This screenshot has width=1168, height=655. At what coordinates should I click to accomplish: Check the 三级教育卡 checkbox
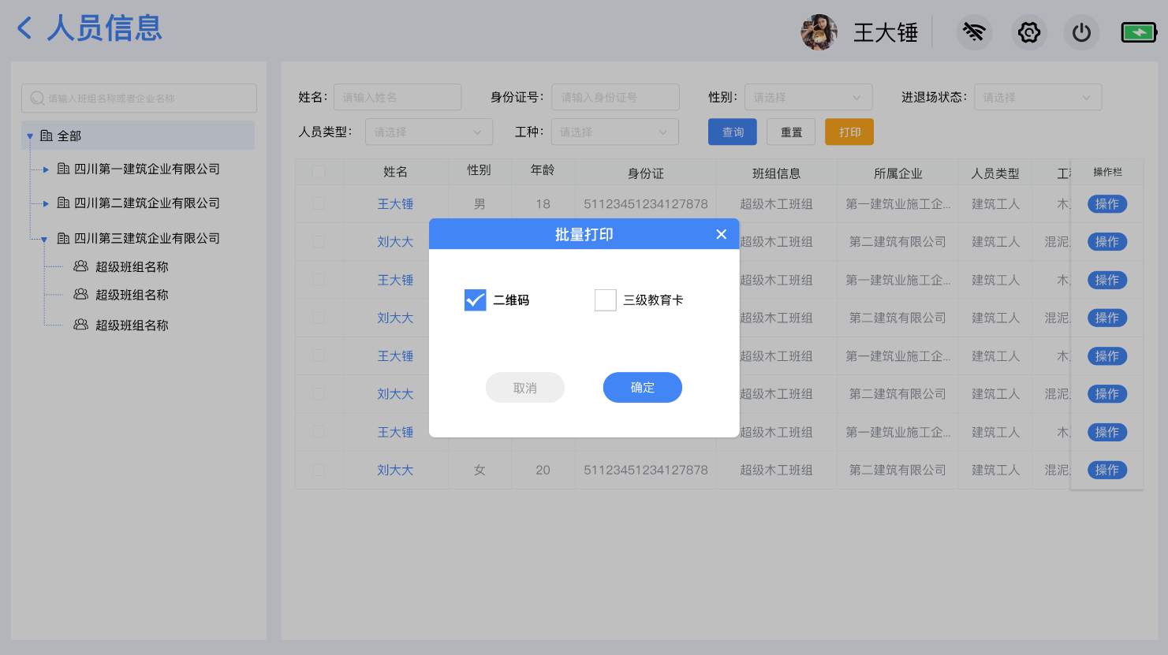click(x=605, y=300)
